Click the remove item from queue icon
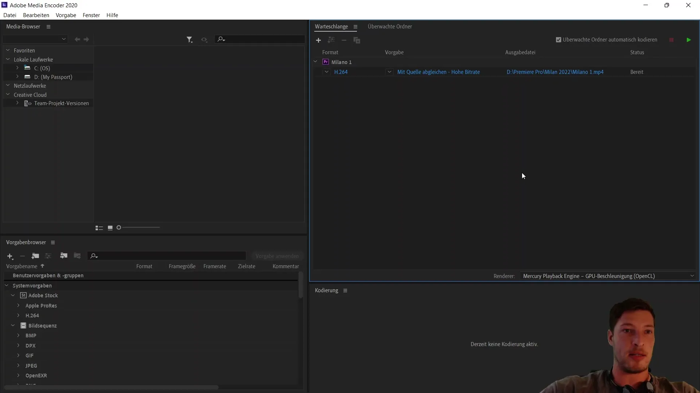The width and height of the screenshot is (700, 393). [344, 40]
